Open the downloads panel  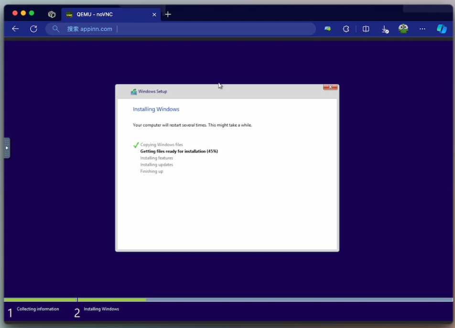pos(385,29)
